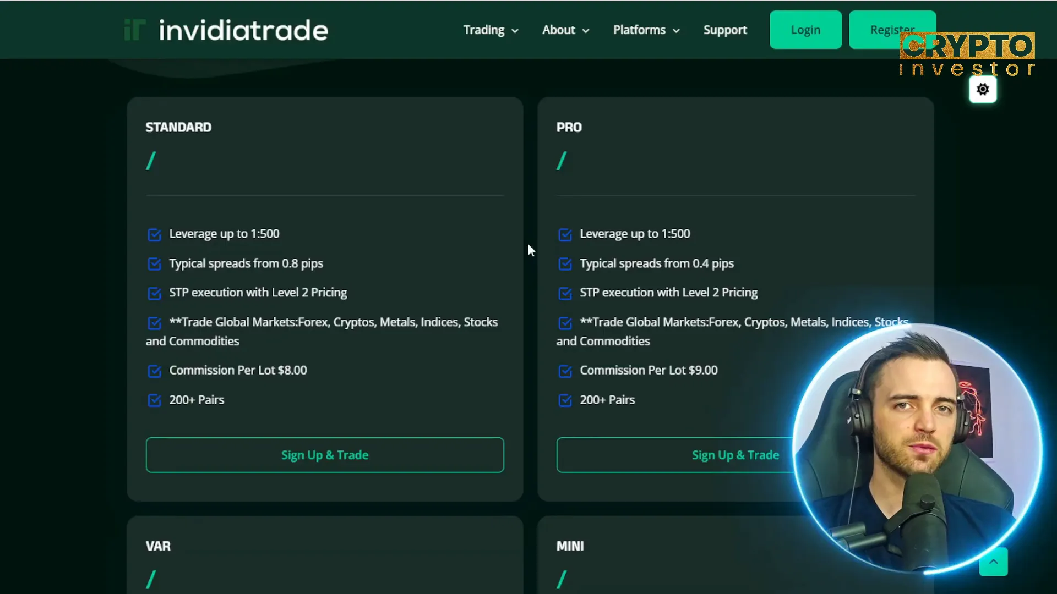This screenshot has height=594, width=1057.
Task: Click the PRO account heading
Action: point(569,127)
